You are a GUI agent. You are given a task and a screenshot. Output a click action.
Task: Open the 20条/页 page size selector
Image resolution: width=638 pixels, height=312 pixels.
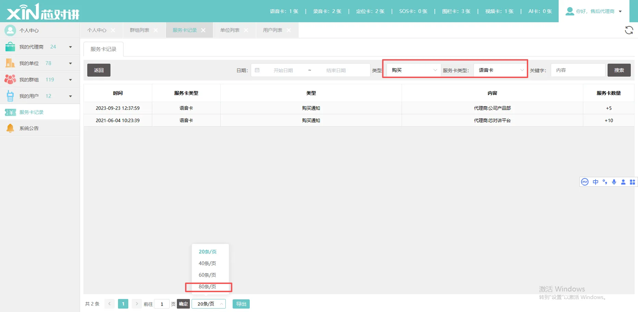click(209, 304)
